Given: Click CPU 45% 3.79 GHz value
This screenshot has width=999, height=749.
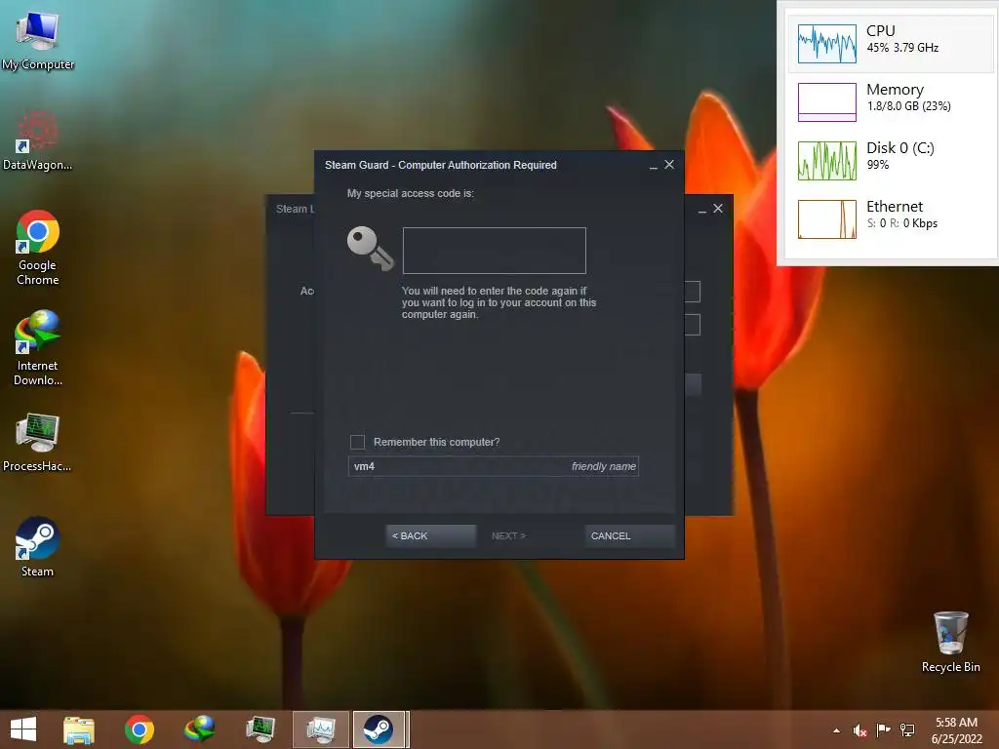Looking at the screenshot, I should (902, 48).
